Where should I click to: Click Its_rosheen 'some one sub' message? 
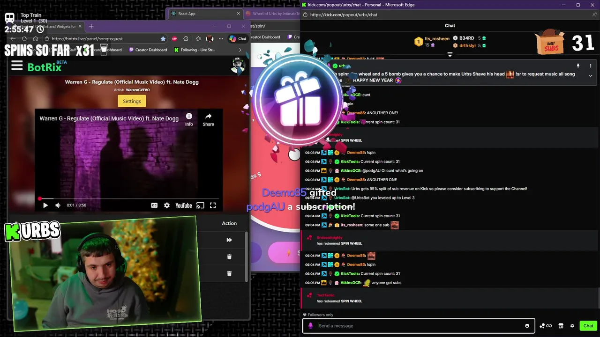(352, 225)
